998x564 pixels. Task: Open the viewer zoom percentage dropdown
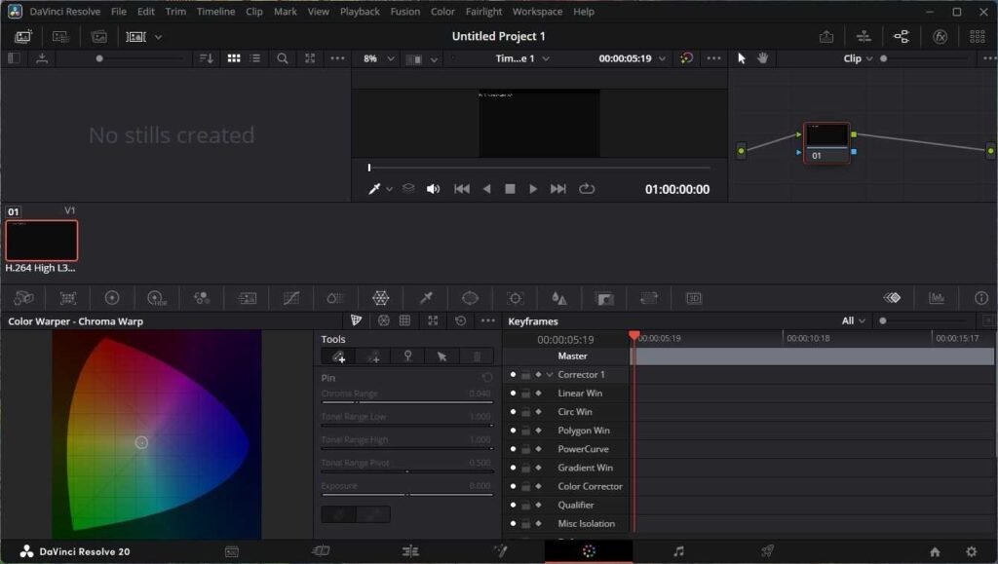click(x=378, y=58)
